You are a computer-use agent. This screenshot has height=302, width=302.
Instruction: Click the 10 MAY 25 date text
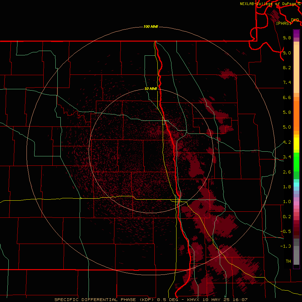point(216,300)
